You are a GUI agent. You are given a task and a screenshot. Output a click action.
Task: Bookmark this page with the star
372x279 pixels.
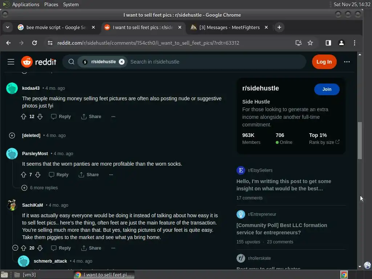[310, 43]
